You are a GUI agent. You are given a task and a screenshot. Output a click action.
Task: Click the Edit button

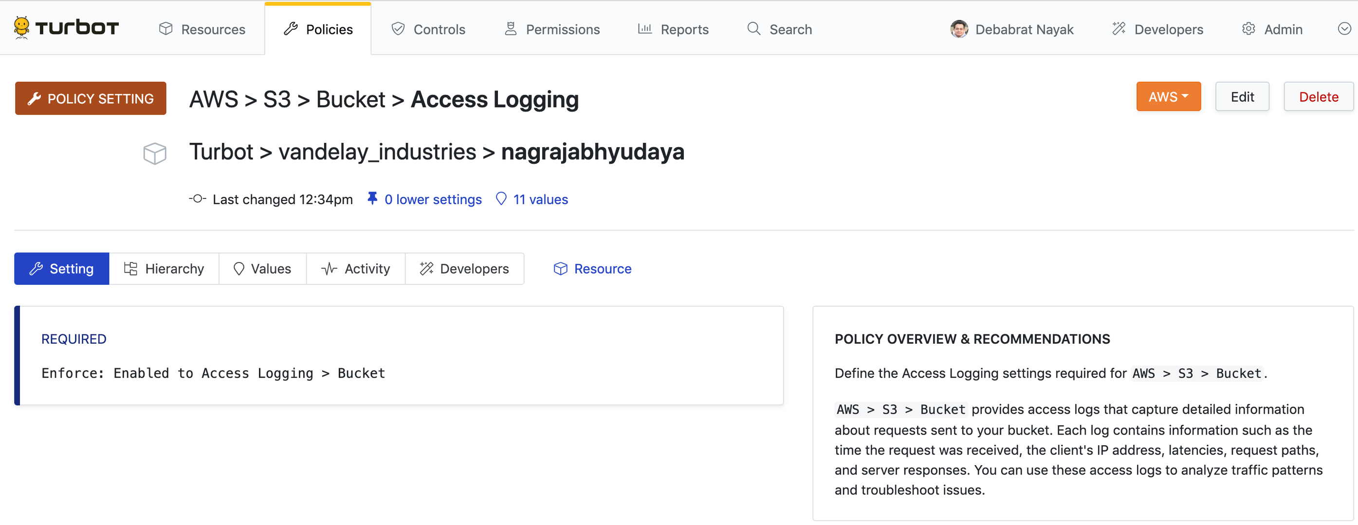click(x=1242, y=96)
